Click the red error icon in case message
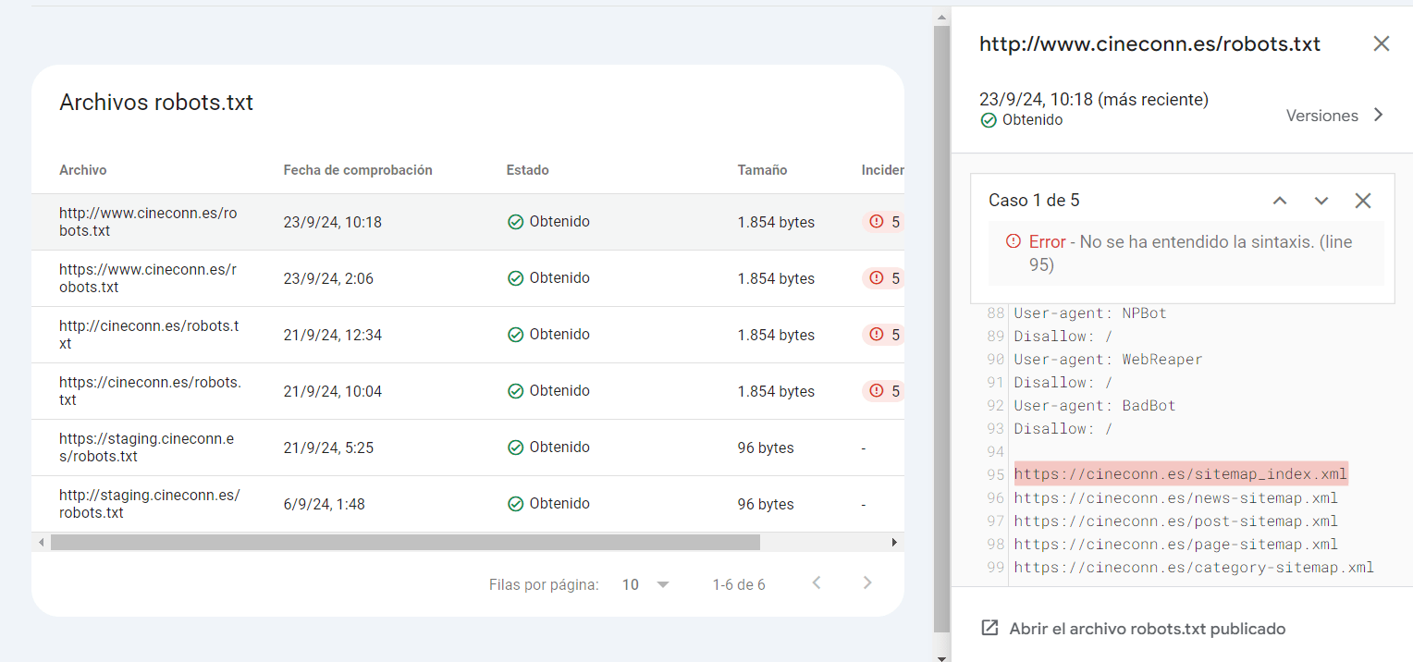1413x662 pixels. 1014,241
